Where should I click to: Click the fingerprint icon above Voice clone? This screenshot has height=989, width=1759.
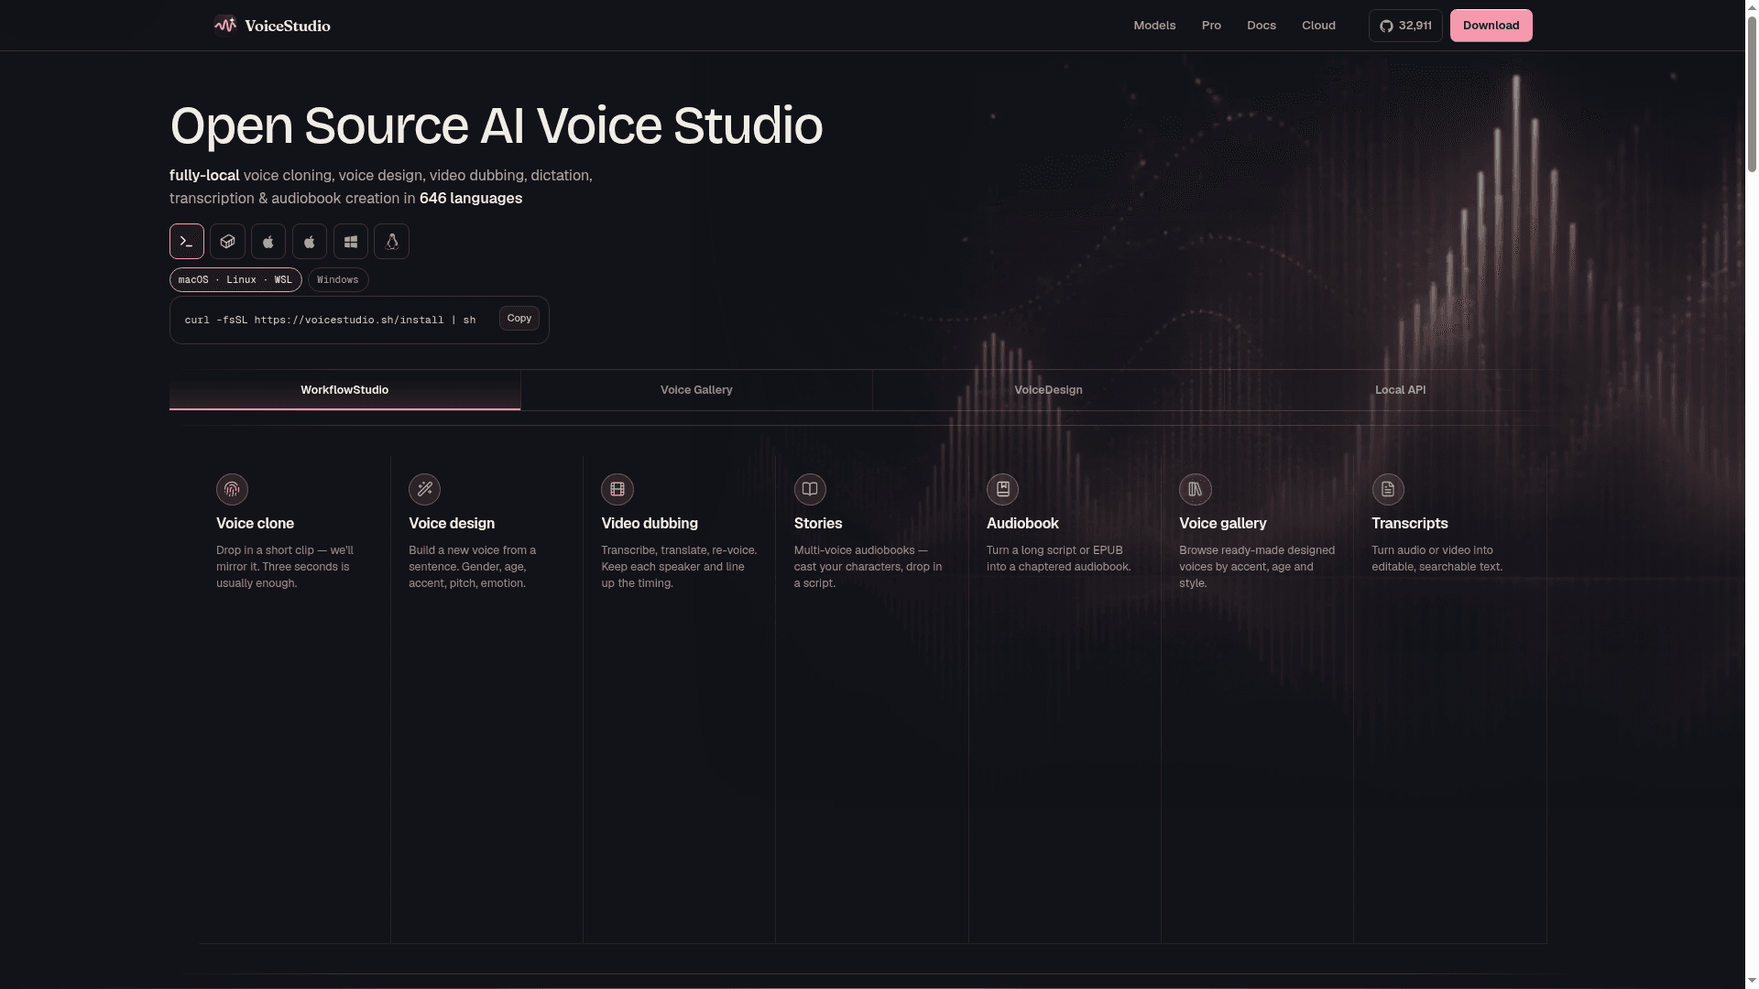pyautogui.click(x=232, y=489)
